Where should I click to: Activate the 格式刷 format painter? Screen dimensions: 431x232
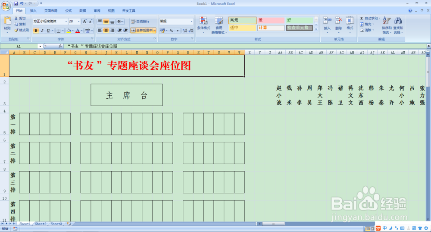click(x=22, y=30)
